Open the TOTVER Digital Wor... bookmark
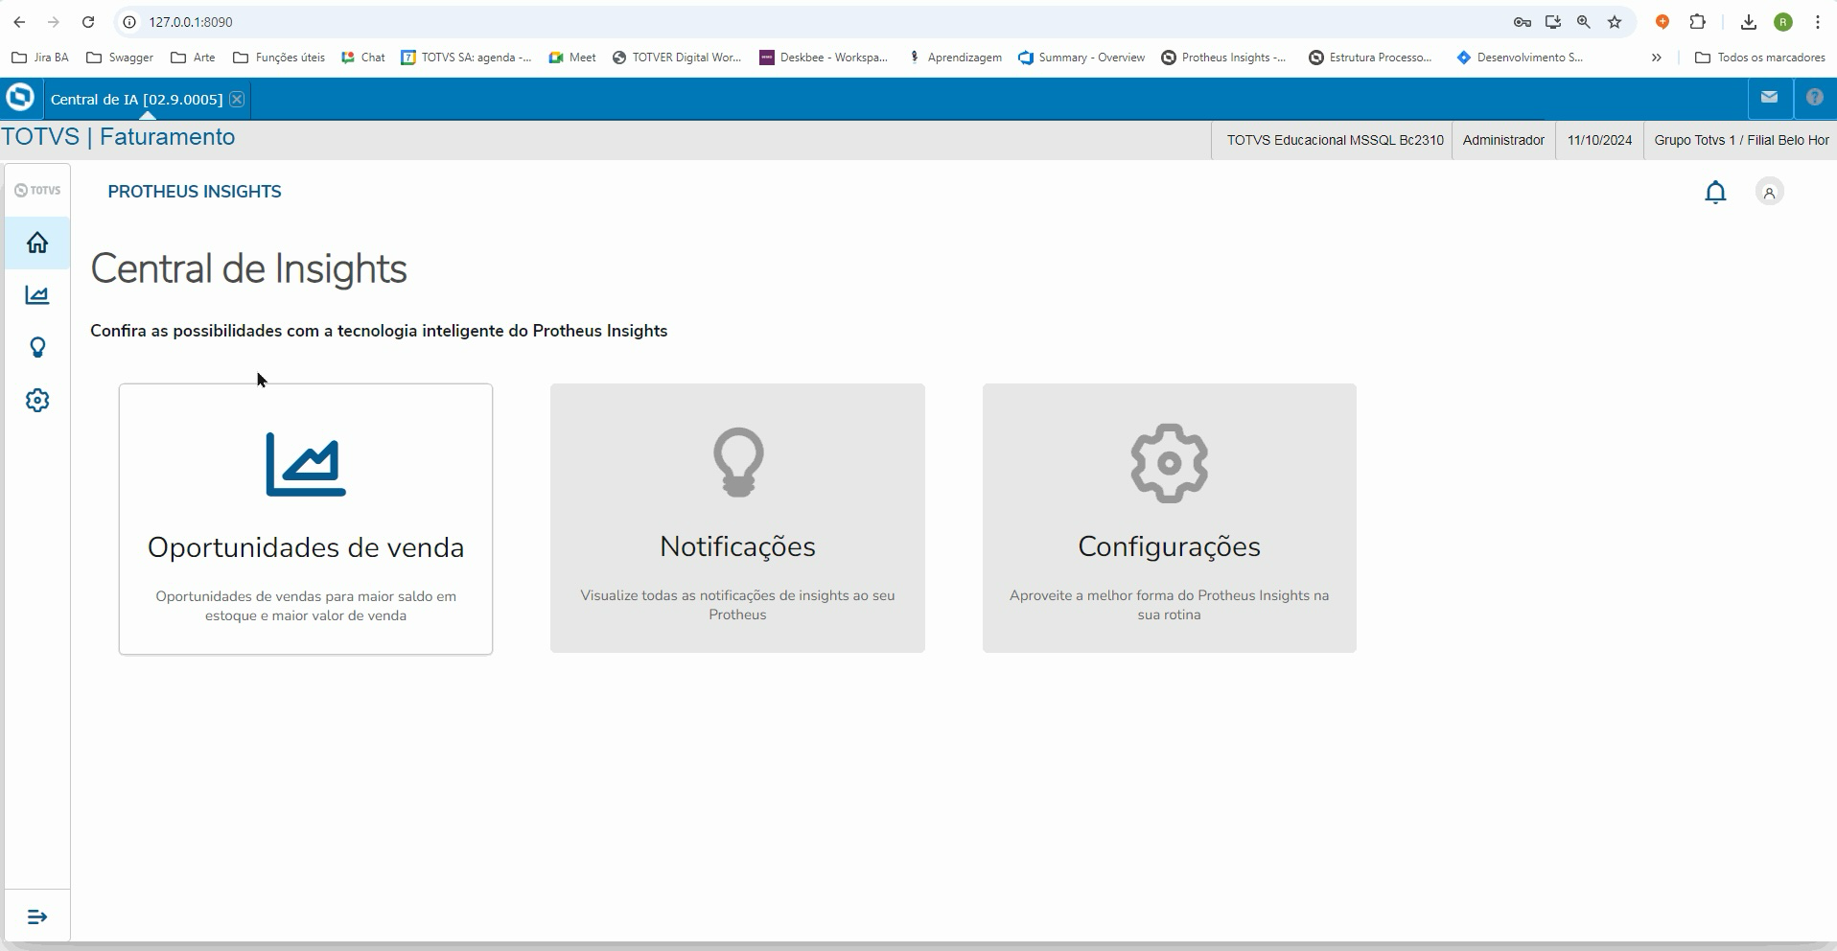Screen dimensions: 1837x951 tap(677, 58)
